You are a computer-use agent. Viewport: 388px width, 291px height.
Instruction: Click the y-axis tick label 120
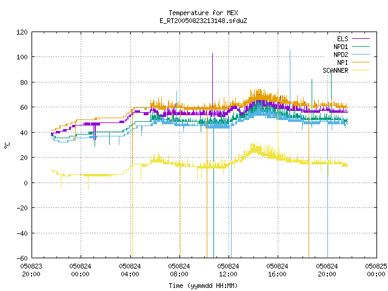point(22,32)
